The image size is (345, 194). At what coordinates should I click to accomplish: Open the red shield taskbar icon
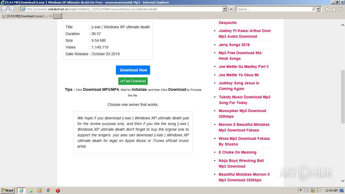[x=58, y=190]
